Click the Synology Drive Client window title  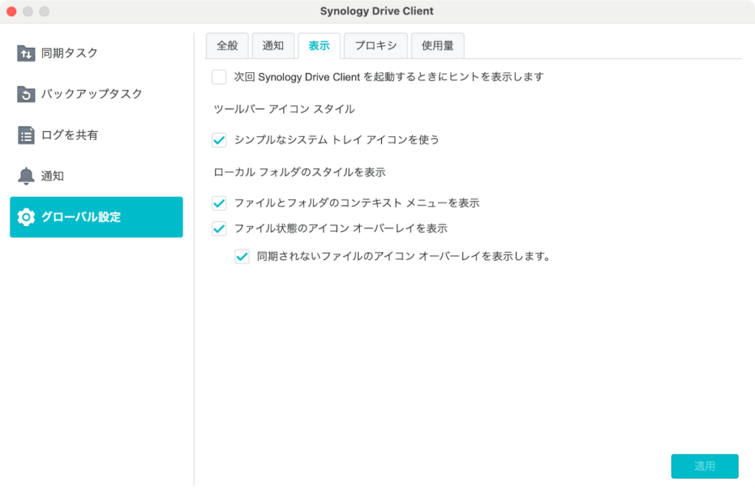[x=377, y=11]
